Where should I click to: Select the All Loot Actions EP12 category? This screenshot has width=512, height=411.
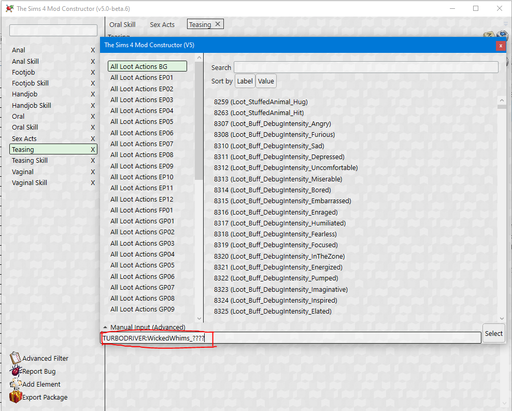point(141,199)
